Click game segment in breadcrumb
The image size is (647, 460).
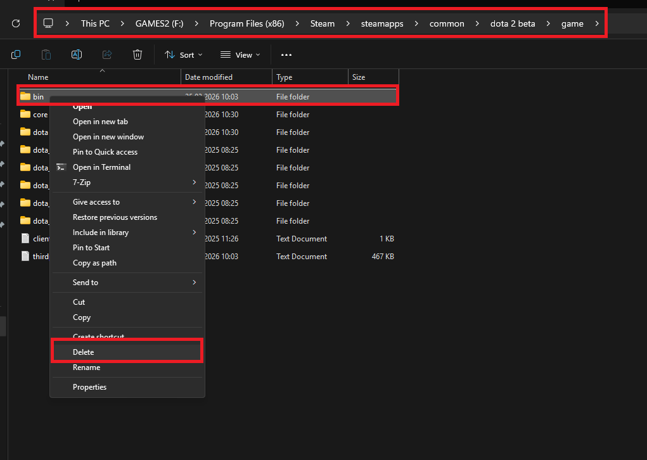pyautogui.click(x=572, y=23)
